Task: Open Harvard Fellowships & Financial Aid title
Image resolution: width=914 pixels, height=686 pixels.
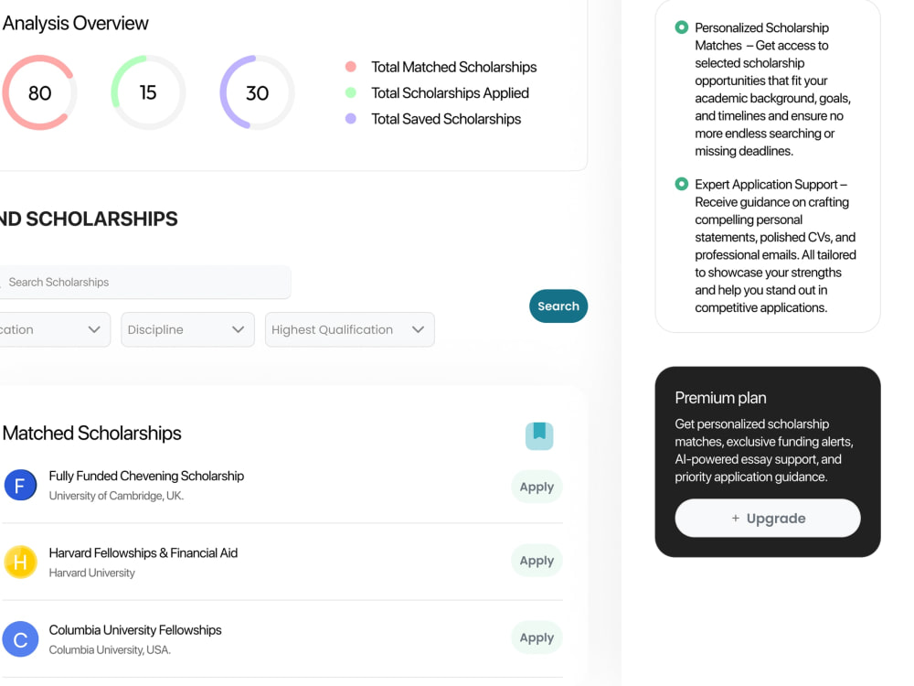Action: click(x=143, y=553)
